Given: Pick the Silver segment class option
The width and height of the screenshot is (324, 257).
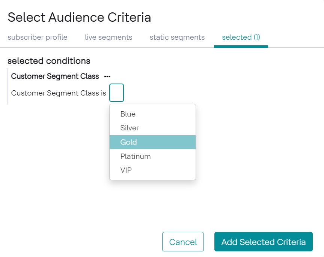Looking at the screenshot, I should [130, 128].
